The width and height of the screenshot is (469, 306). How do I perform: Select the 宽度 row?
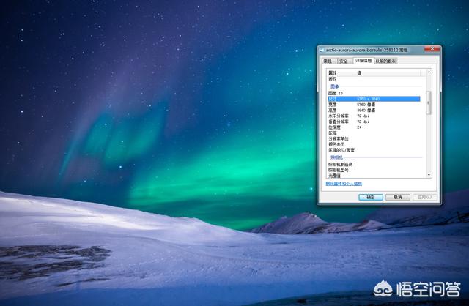tap(374, 105)
